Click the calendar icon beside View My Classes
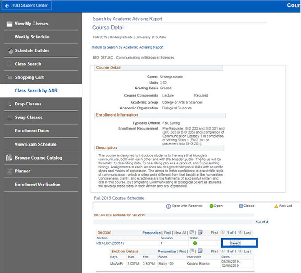The image size is (301, 273). coord(9,24)
